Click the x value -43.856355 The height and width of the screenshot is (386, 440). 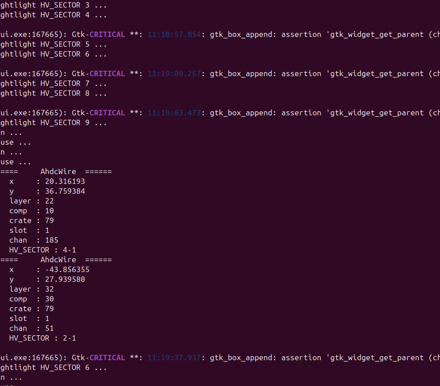(67, 270)
